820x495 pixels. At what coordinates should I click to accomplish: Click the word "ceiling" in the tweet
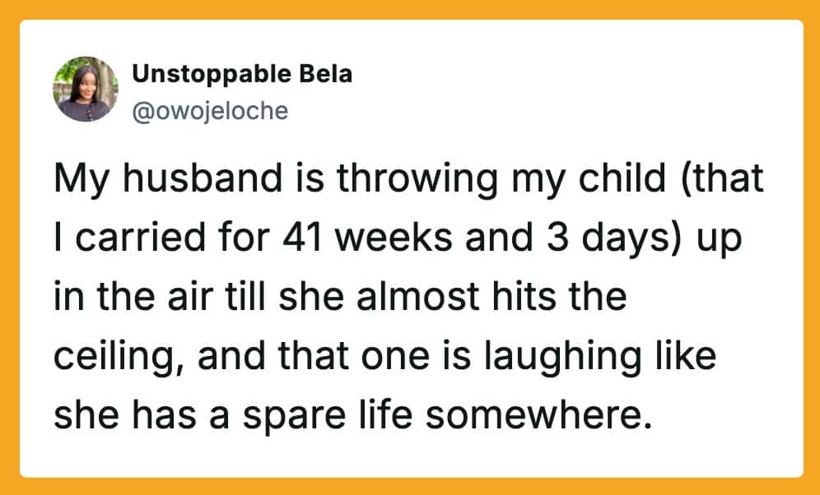coord(102,359)
